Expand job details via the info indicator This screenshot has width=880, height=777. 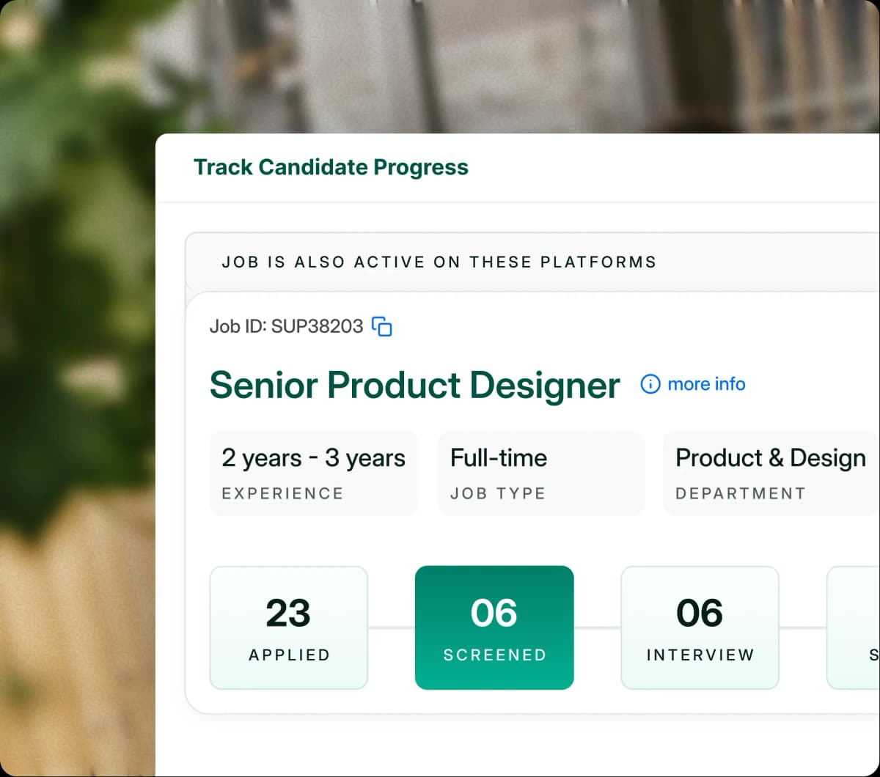pyautogui.click(x=650, y=383)
